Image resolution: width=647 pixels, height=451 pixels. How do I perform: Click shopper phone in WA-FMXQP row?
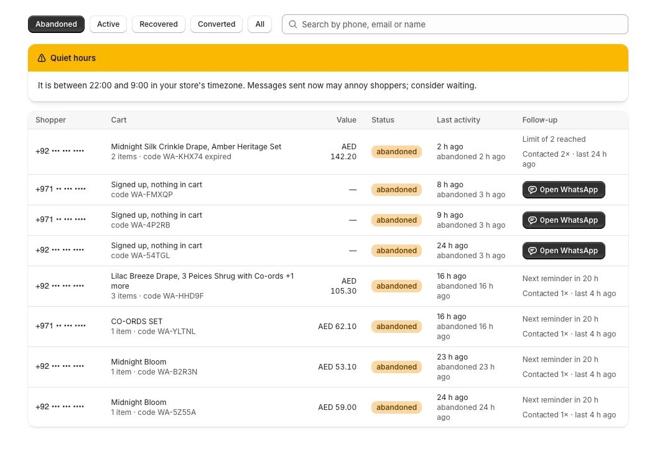(x=61, y=189)
